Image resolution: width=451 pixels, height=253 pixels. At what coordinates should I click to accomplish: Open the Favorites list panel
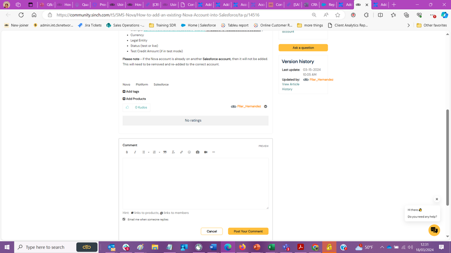coord(393,15)
